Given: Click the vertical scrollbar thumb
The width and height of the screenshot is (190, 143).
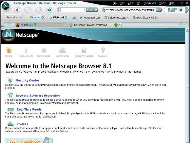Looking at the screenshot, I should [187, 87].
